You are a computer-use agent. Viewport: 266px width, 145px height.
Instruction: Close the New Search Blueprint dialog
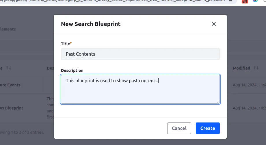coord(214,24)
